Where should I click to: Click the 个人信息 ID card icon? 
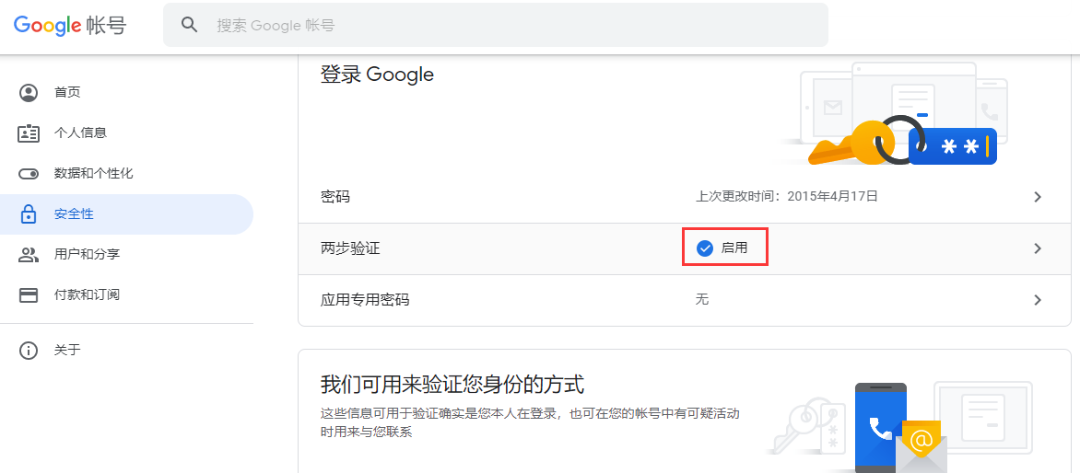[x=29, y=133]
